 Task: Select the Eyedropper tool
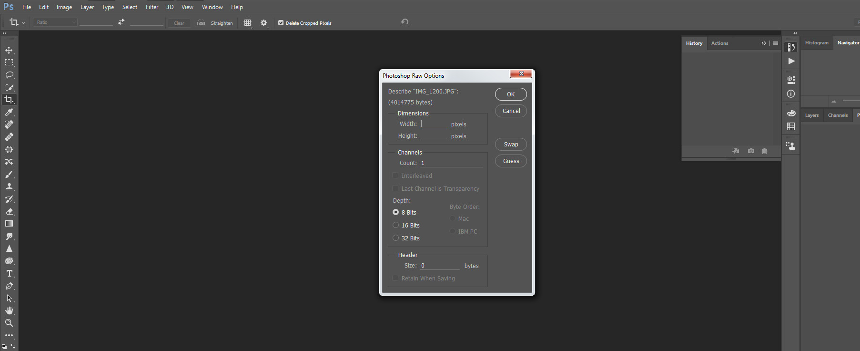[9, 112]
